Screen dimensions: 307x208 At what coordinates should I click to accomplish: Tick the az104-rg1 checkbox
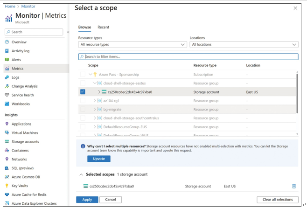pyautogui.click(x=83, y=101)
